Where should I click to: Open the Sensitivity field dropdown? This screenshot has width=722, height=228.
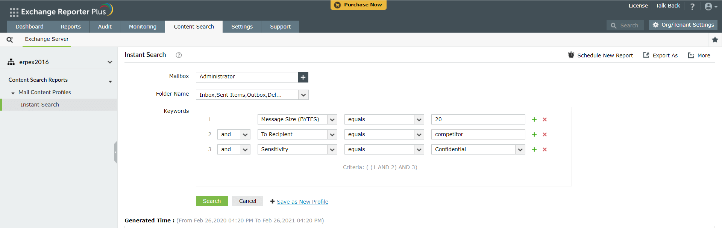point(332,150)
